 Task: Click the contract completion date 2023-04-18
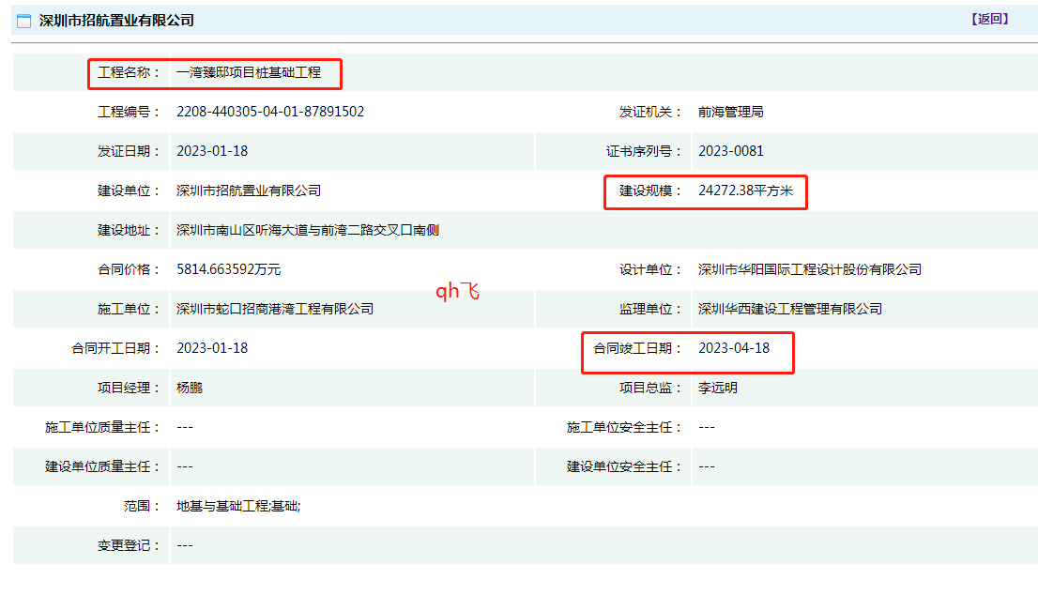(x=733, y=348)
